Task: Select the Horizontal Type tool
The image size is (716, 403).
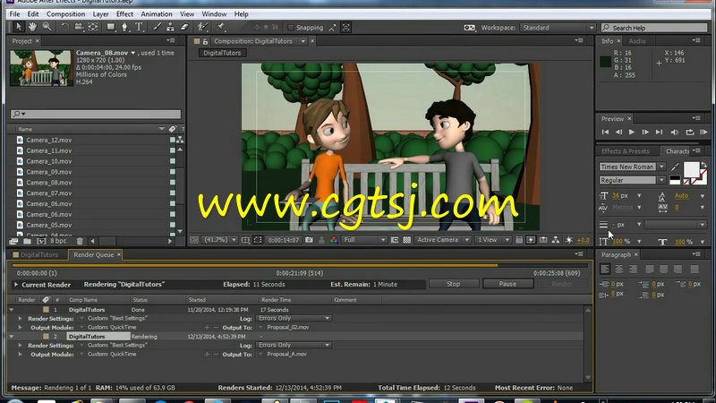Action: pos(139,28)
